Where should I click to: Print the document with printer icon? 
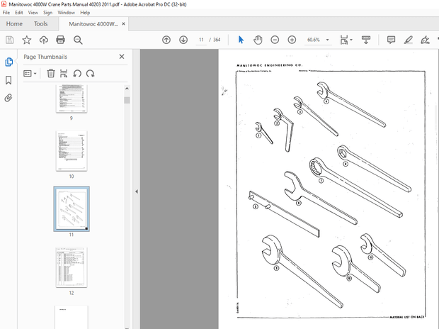pos(60,40)
